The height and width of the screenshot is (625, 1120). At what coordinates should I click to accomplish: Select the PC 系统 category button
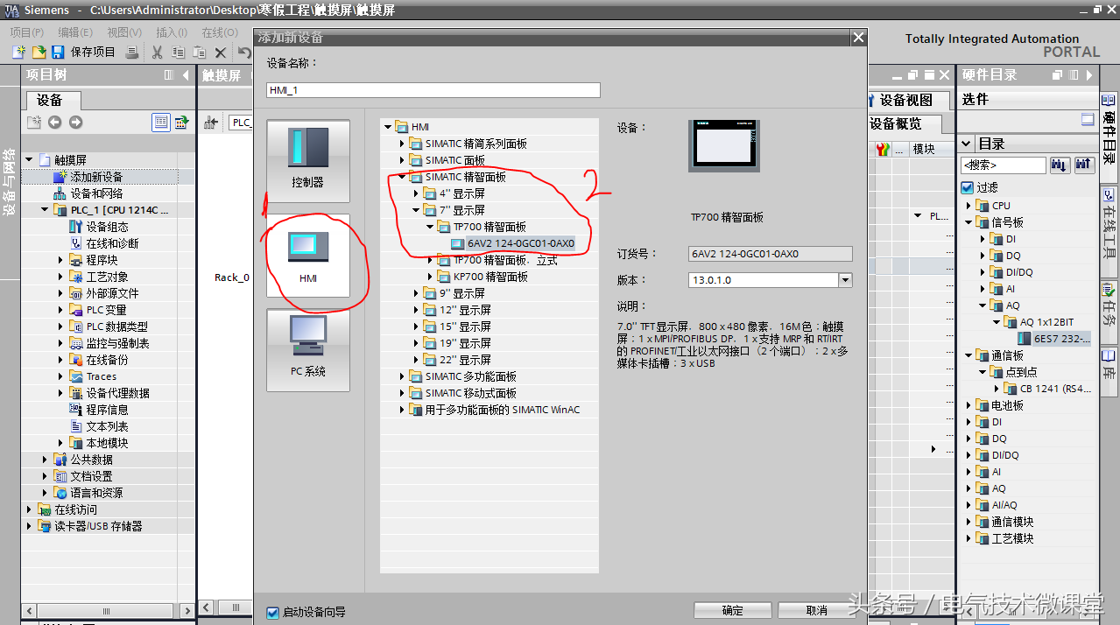308,350
